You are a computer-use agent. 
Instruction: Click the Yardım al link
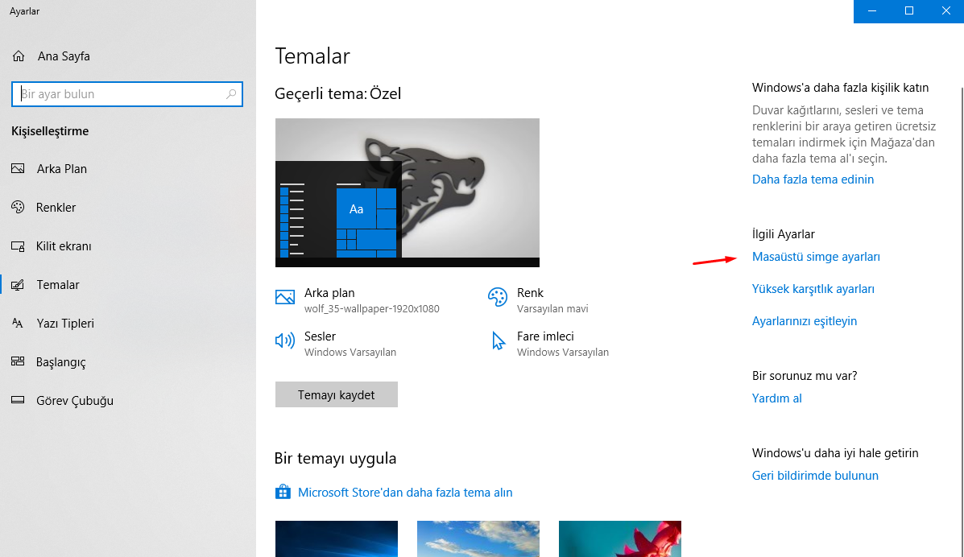[x=776, y=398]
